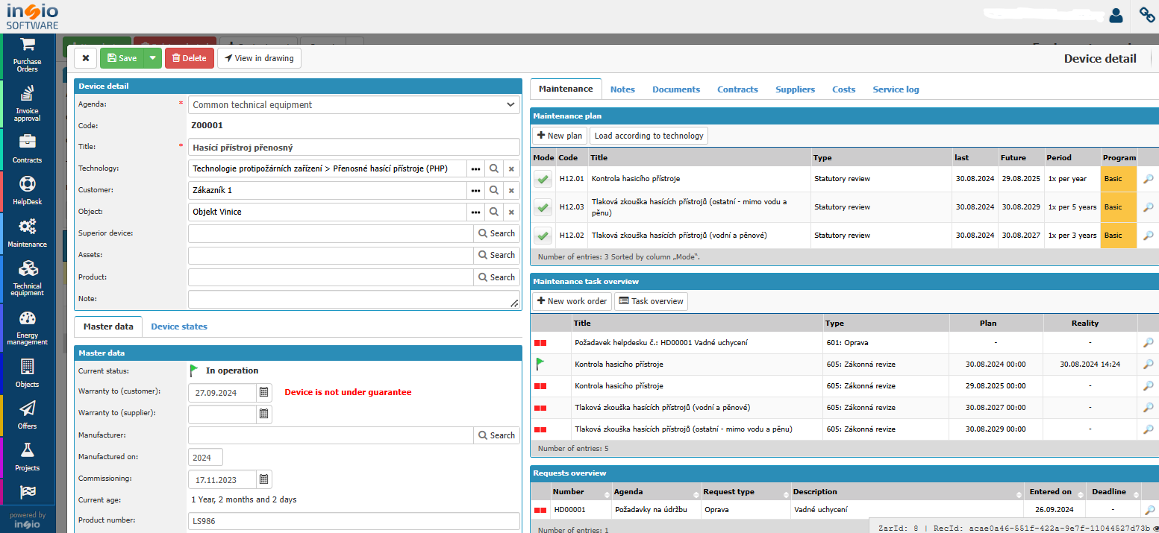Expand the Save button dropdown arrow
The width and height of the screenshot is (1159, 533).
click(x=151, y=57)
